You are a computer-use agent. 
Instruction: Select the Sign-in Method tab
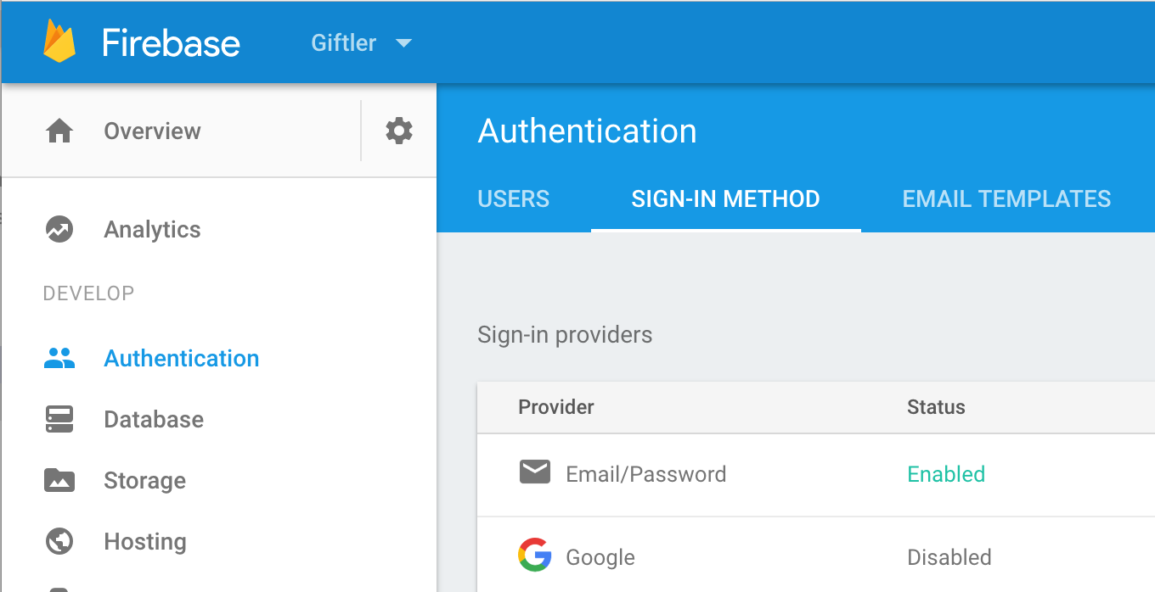726,198
